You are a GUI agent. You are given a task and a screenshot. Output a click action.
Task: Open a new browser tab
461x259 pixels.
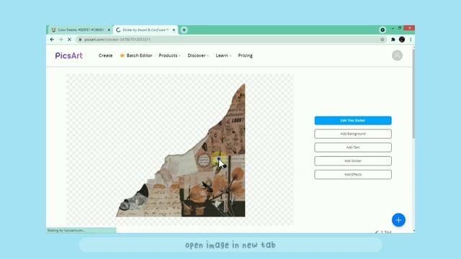(184, 30)
